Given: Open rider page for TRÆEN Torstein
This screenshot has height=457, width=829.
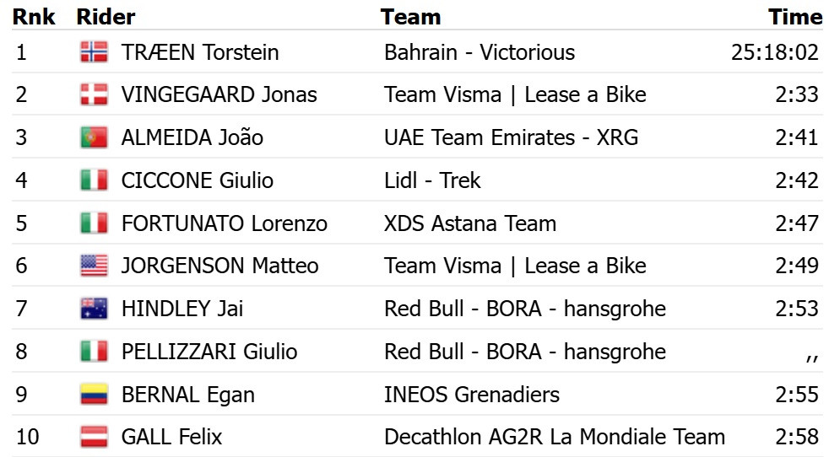Looking at the screenshot, I should [x=200, y=52].
